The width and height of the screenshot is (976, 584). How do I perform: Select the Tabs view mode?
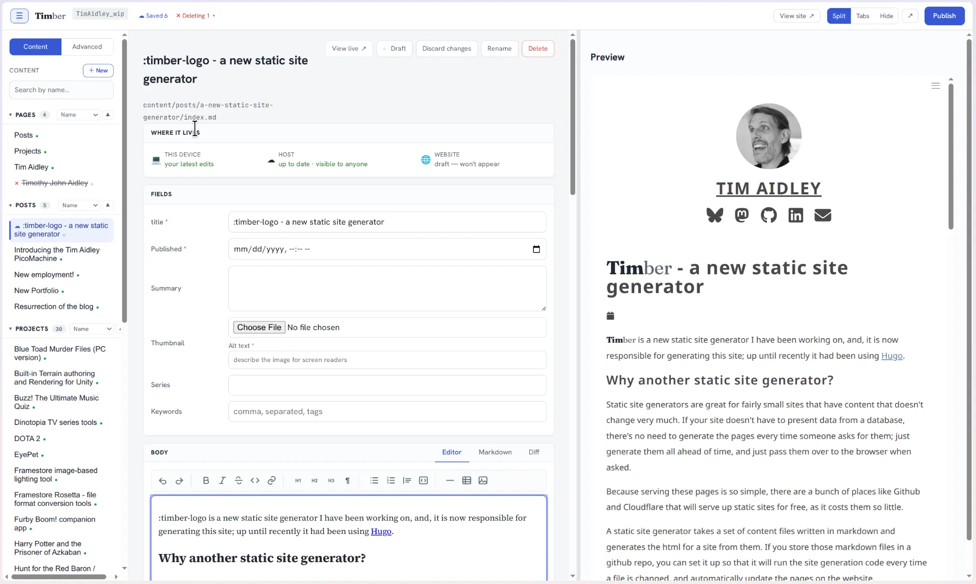[x=863, y=16]
